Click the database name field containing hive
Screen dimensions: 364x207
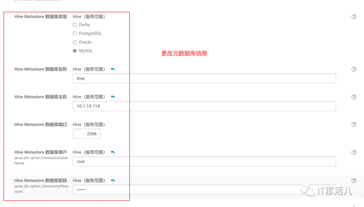coord(204,78)
